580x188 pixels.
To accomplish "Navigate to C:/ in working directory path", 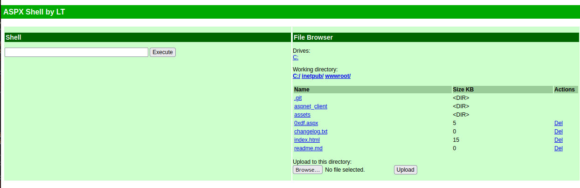I will point(297,76).
